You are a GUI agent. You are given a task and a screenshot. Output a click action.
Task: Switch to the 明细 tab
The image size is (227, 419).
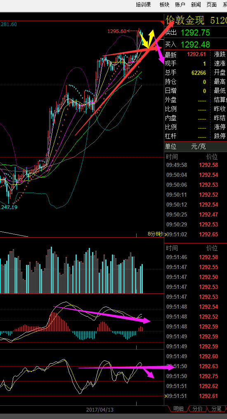[x=178, y=409]
